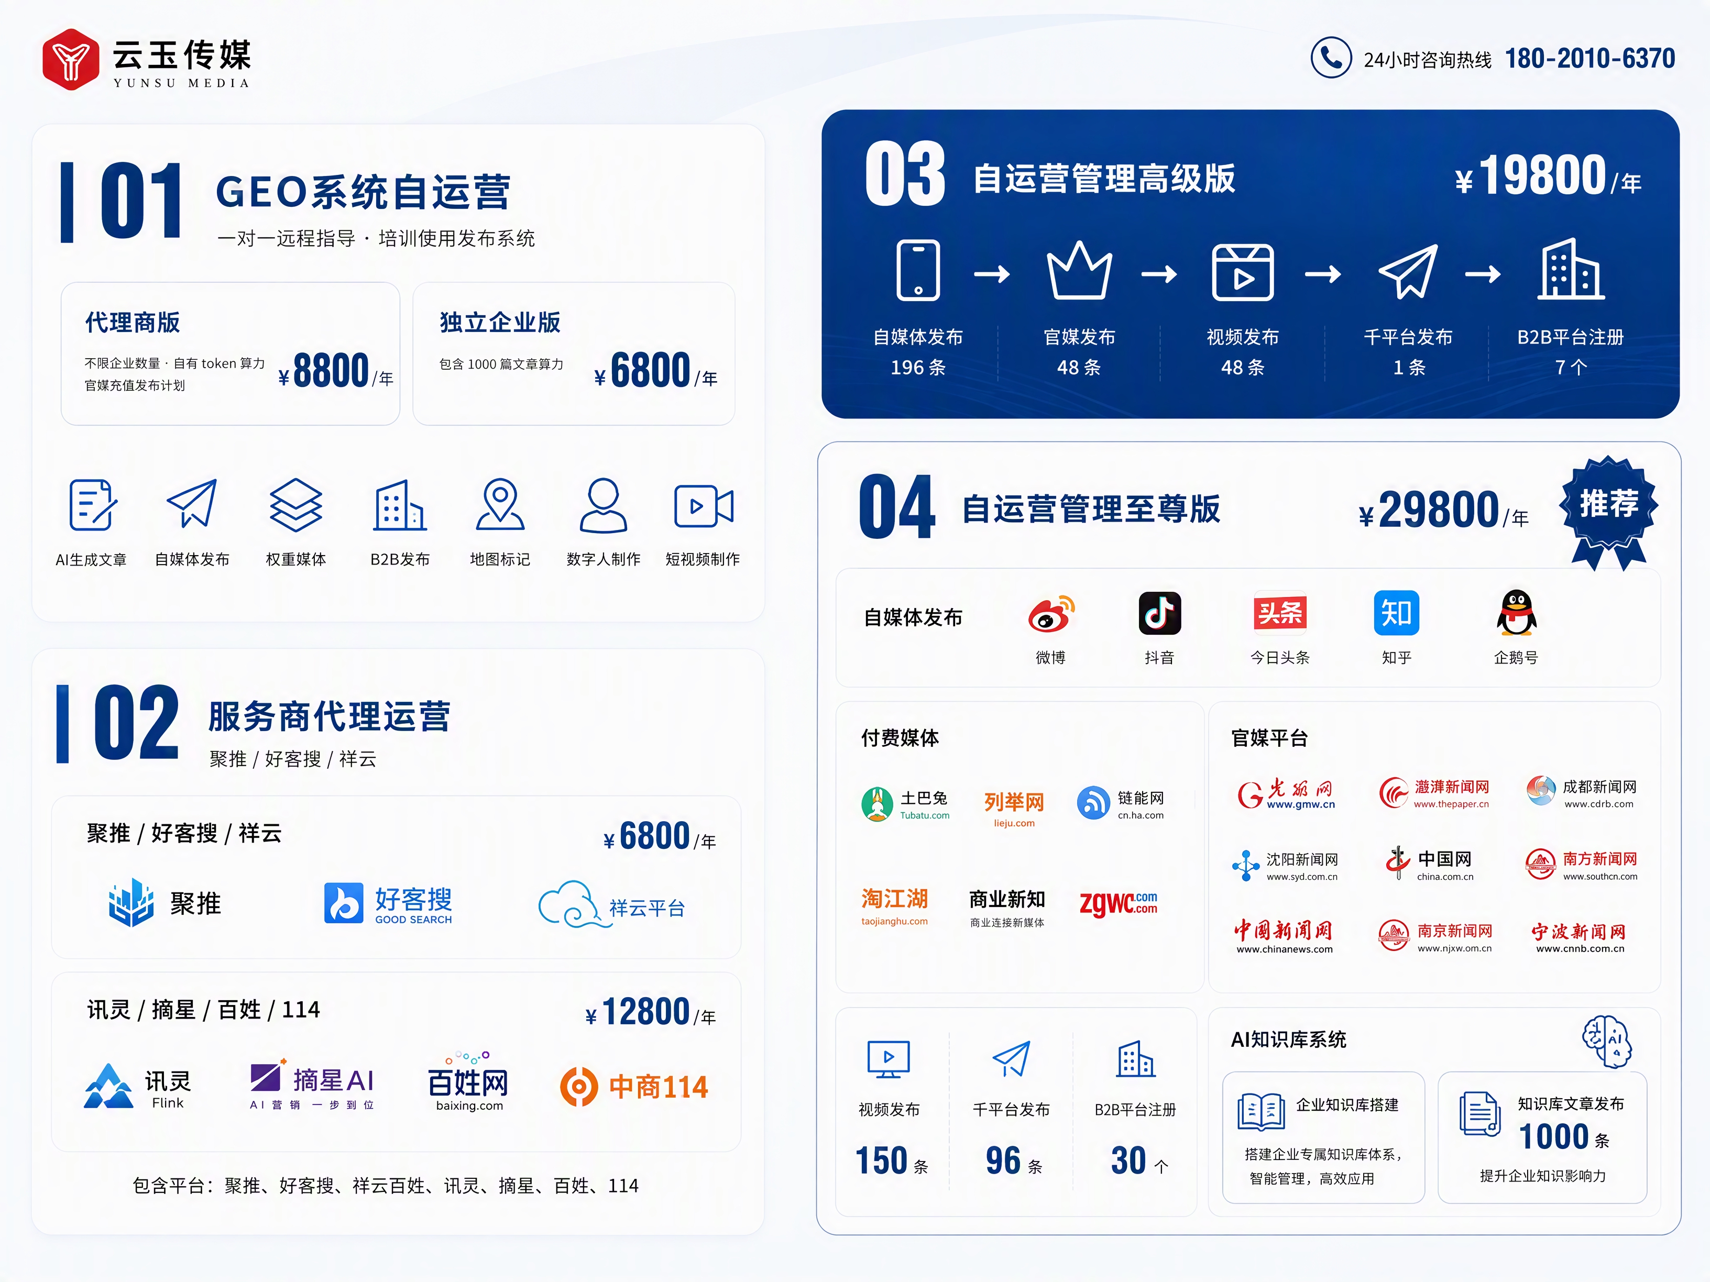Click the 数字人制作 person icon
This screenshot has height=1282, width=1710.
(603, 505)
